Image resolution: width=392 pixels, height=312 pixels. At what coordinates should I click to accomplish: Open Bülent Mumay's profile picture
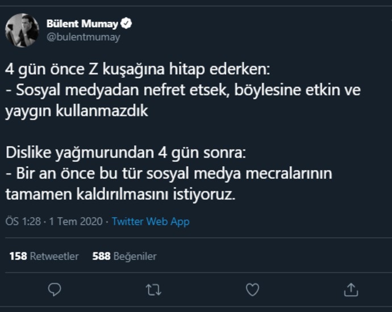pyautogui.click(x=22, y=31)
